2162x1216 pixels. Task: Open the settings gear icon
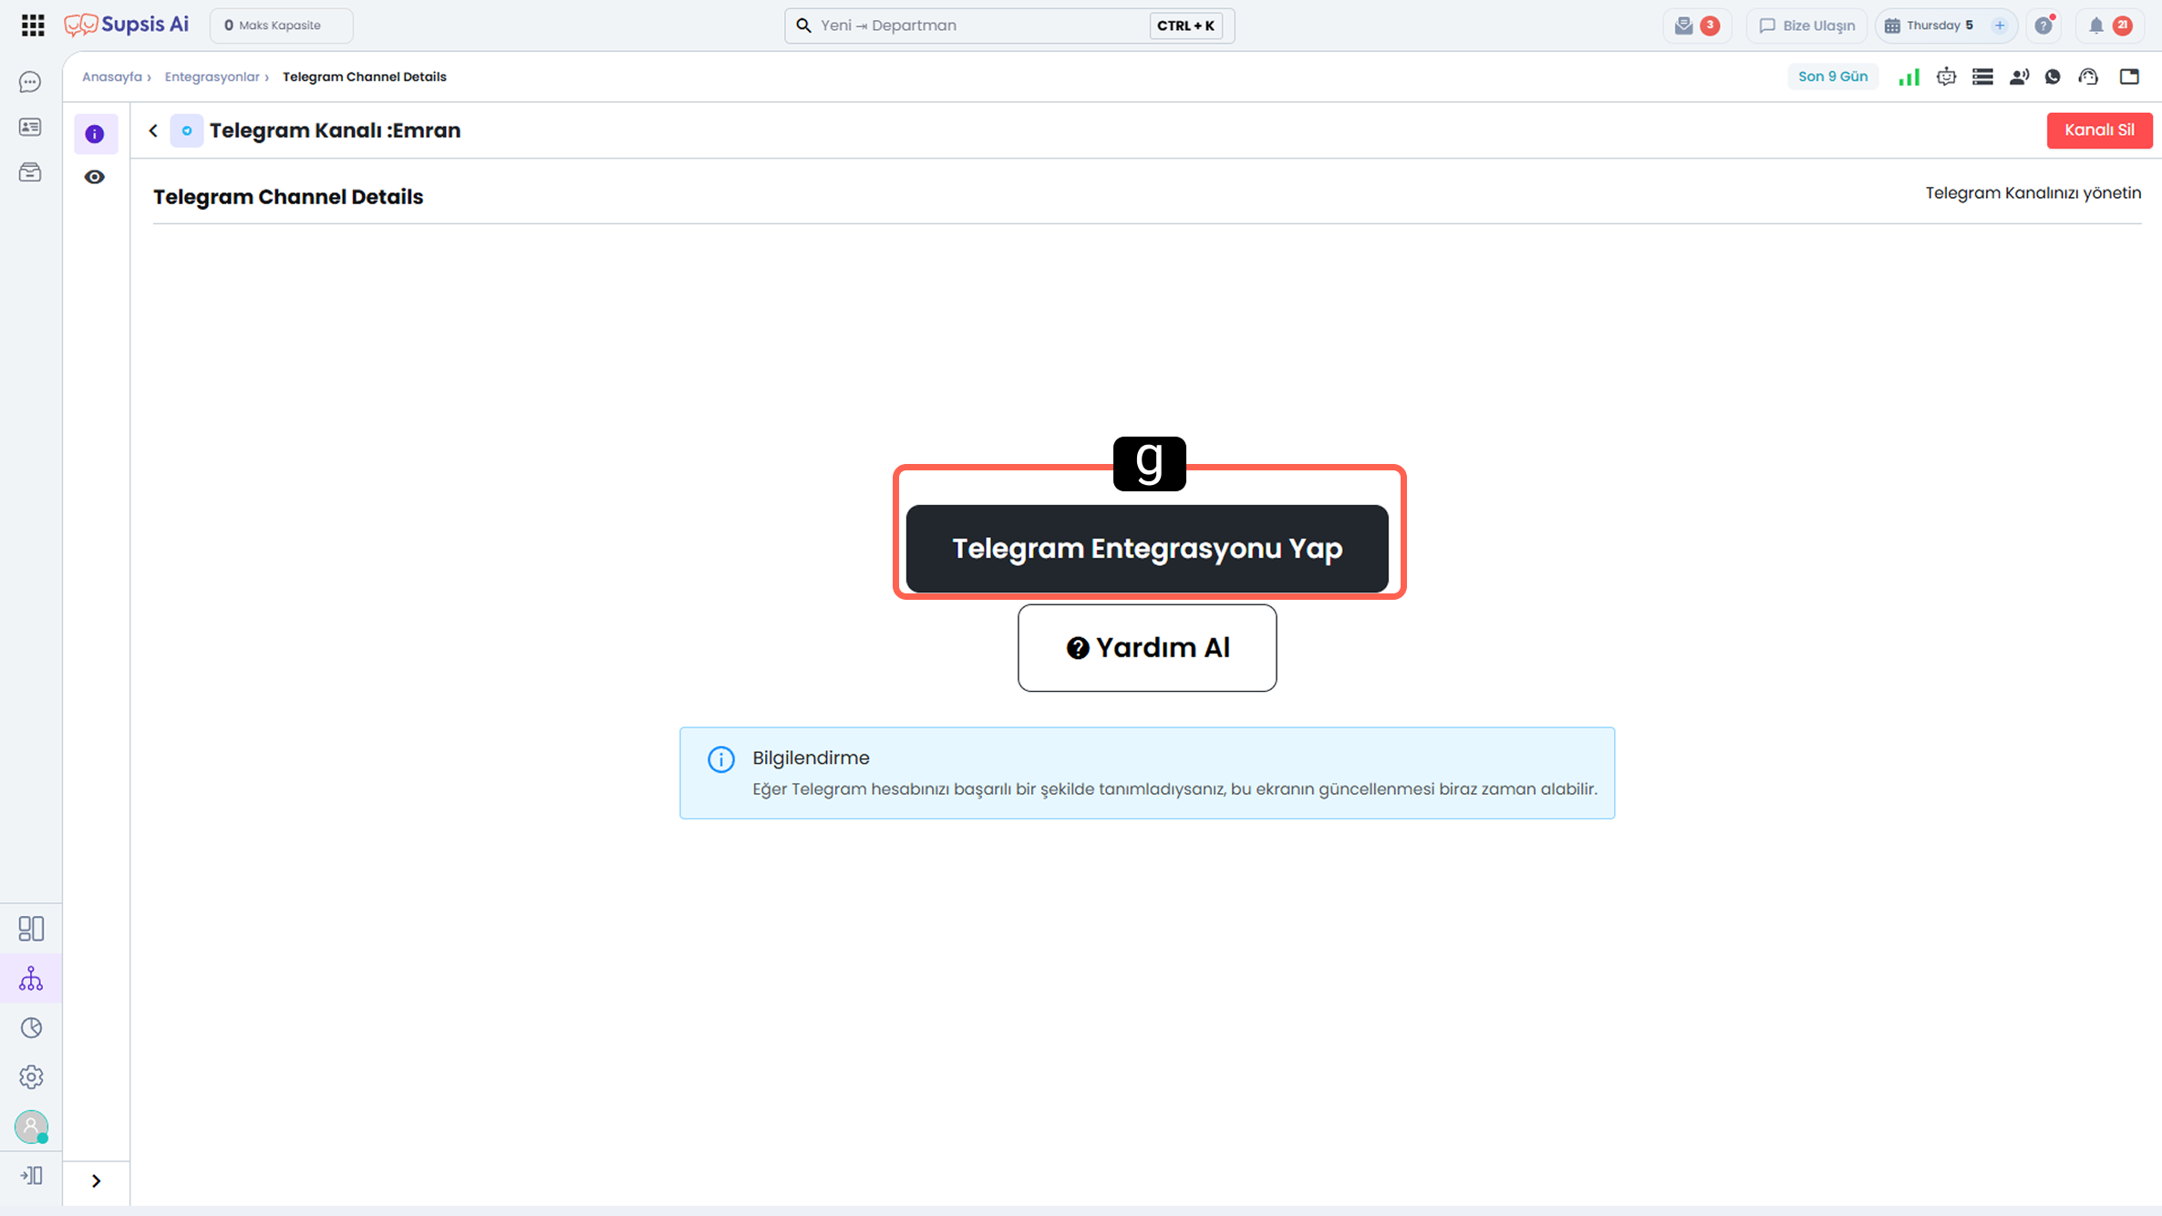(x=31, y=1077)
